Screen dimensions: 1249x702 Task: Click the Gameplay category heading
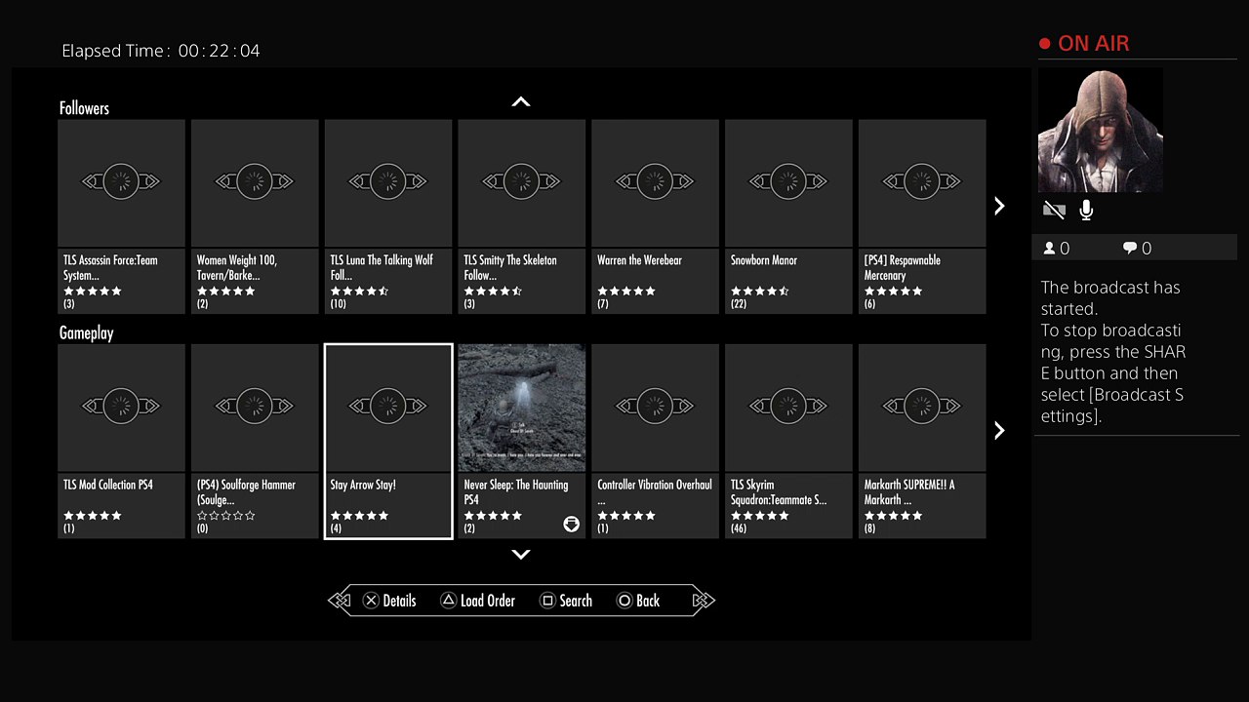pyautogui.click(x=86, y=333)
